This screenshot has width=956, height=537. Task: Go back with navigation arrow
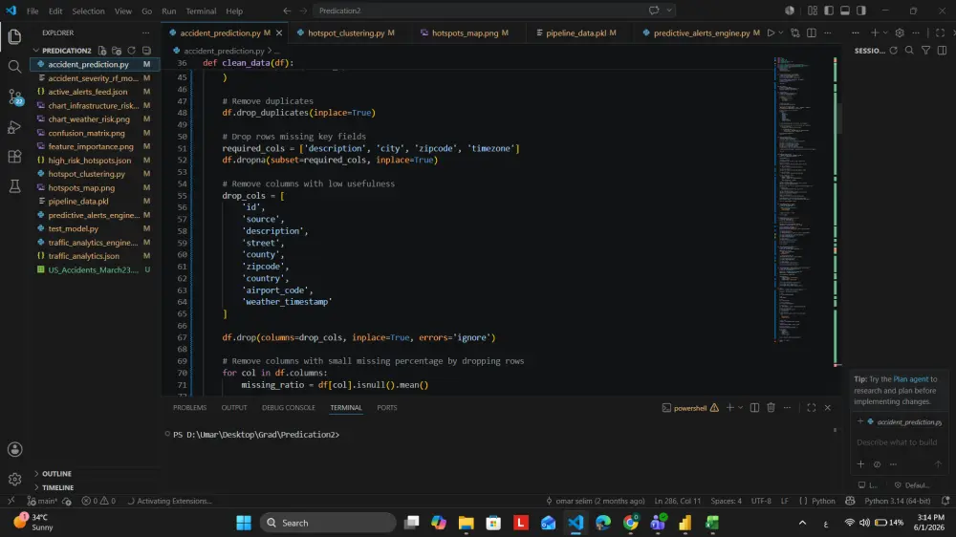pyautogui.click(x=287, y=11)
